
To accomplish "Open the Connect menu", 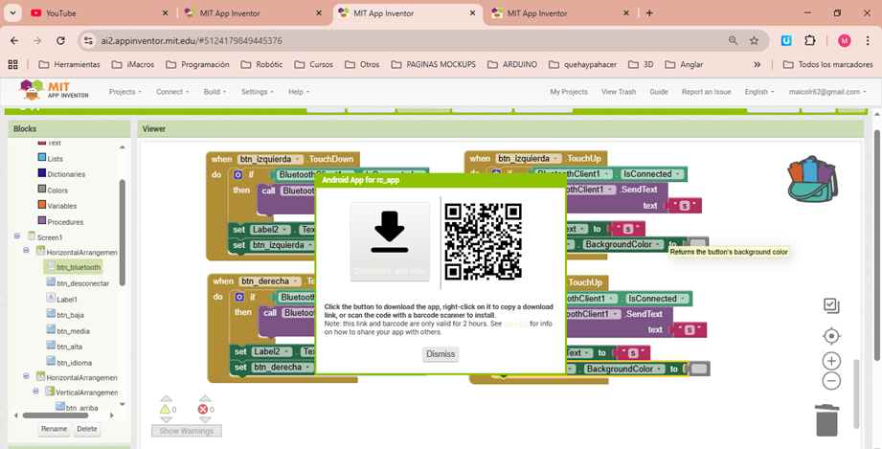I will (172, 92).
